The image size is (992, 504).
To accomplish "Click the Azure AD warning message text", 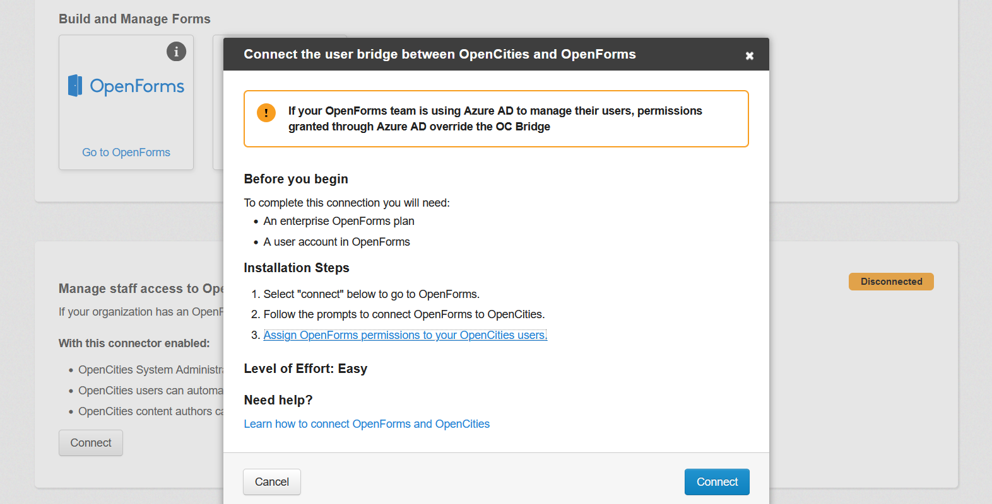I will (495, 118).
